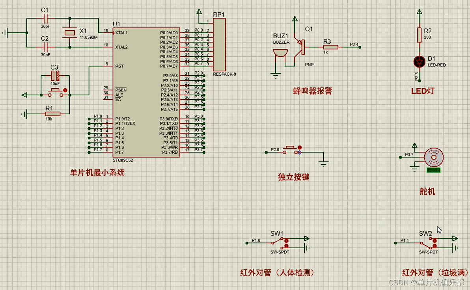Toggle the reset push button red actuator
470x290 pixels.
65,90
